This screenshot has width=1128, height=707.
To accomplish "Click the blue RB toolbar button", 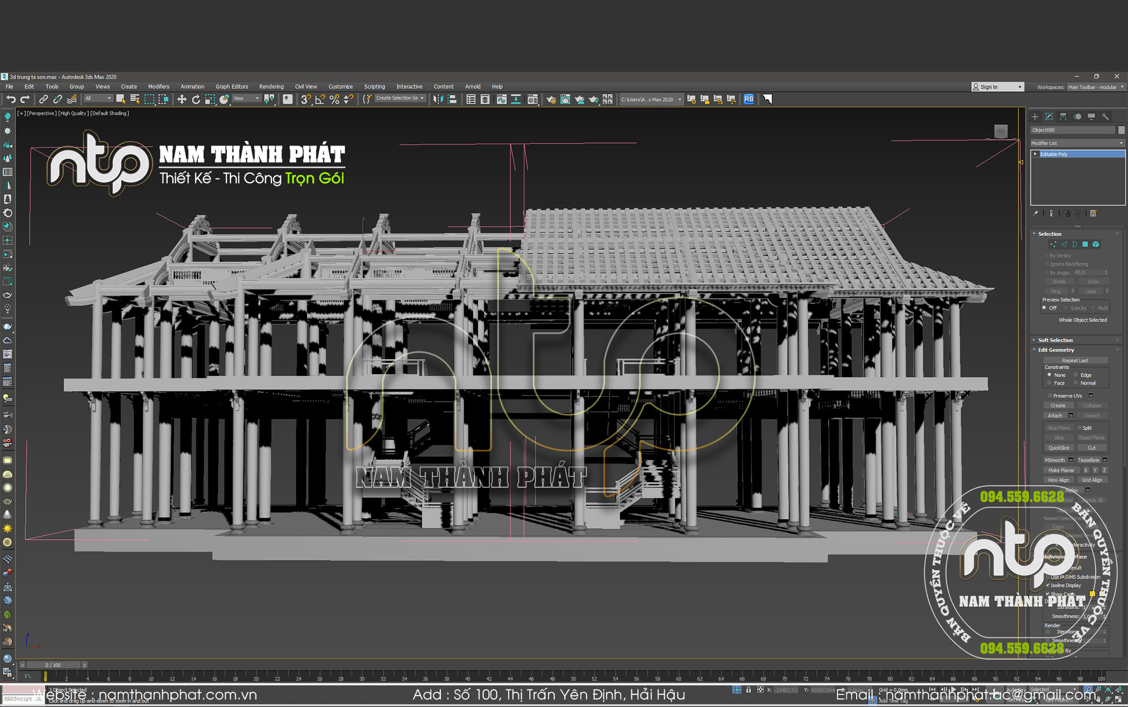I will click(x=749, y=99).
